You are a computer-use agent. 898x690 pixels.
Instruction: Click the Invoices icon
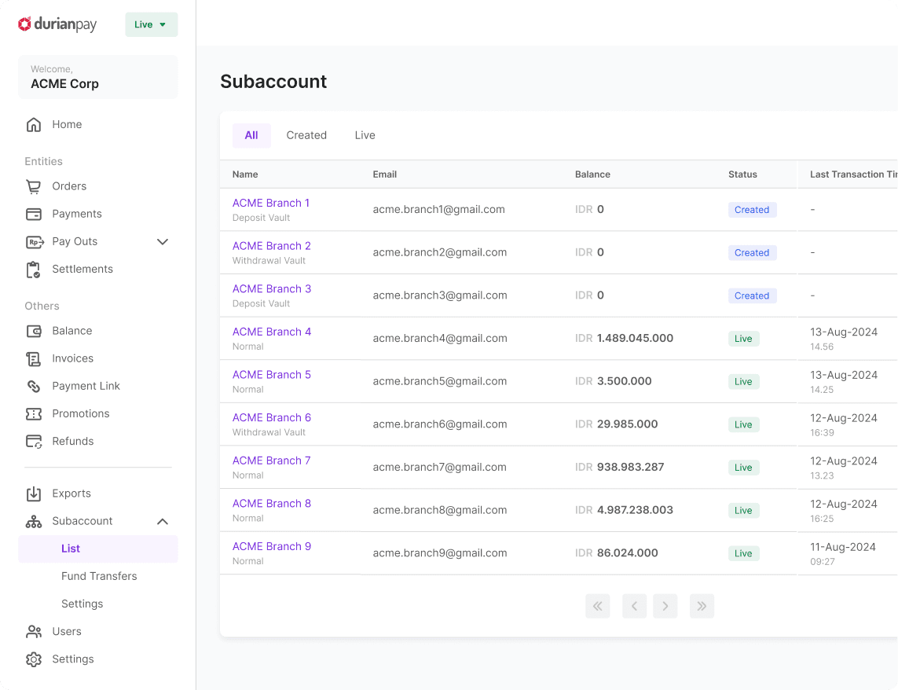pos(34,359)
